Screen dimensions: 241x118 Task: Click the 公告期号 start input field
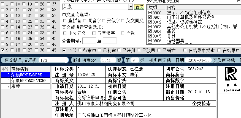[x=89, y=41]
